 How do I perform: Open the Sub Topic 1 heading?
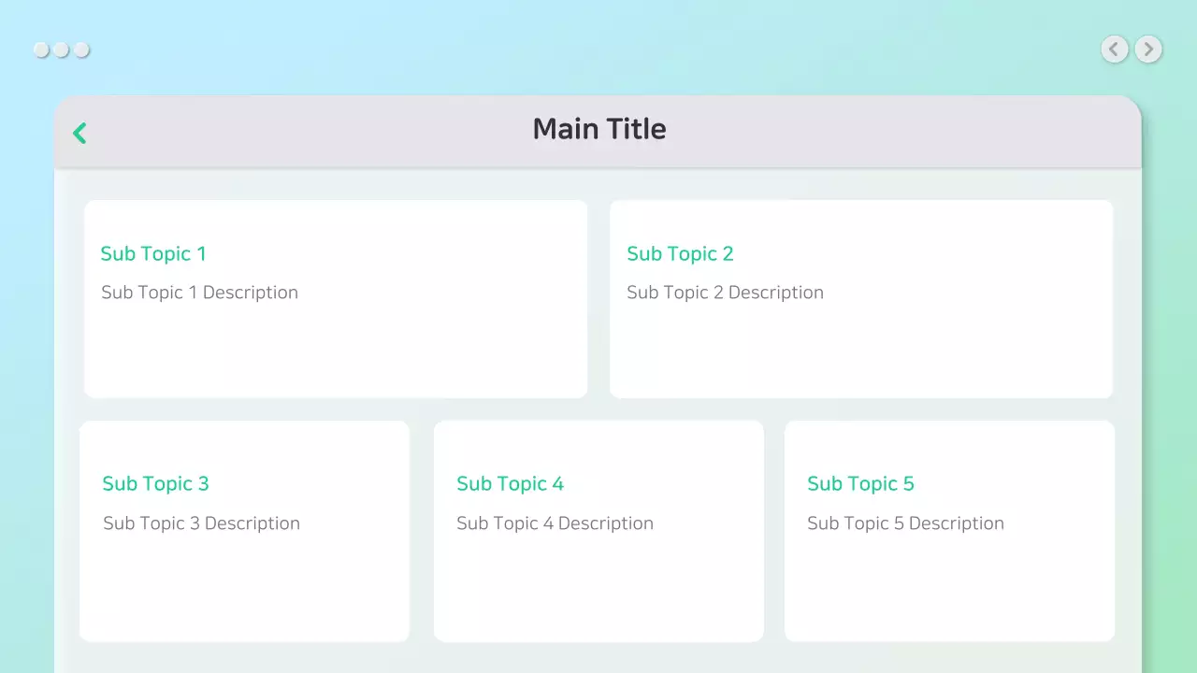153,254
